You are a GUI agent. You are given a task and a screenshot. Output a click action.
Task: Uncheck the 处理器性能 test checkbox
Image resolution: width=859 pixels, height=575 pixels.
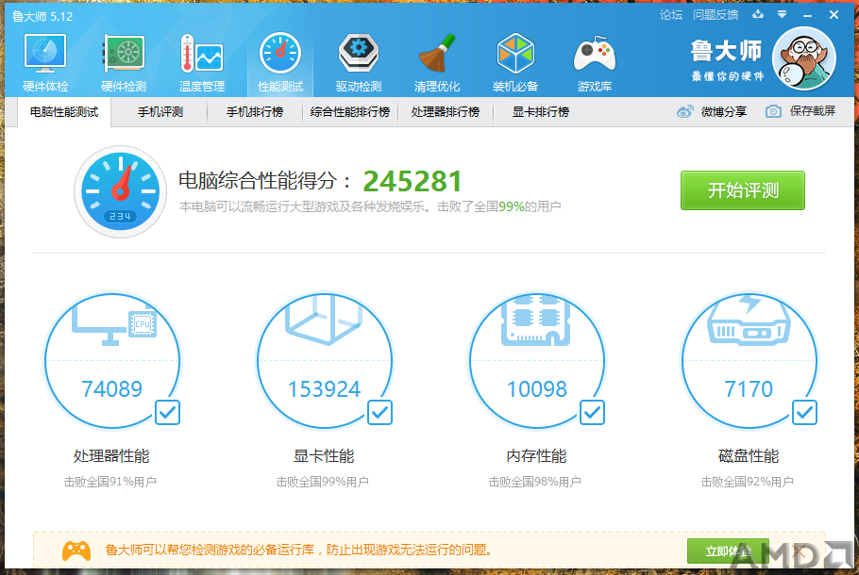pyautogui.click(x=168, y=413)
